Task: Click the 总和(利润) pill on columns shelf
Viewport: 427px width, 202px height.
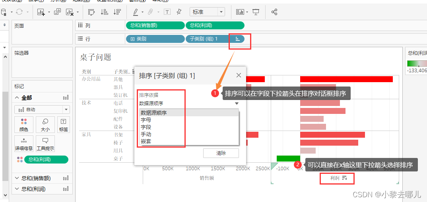Action: tap(215, 25)
